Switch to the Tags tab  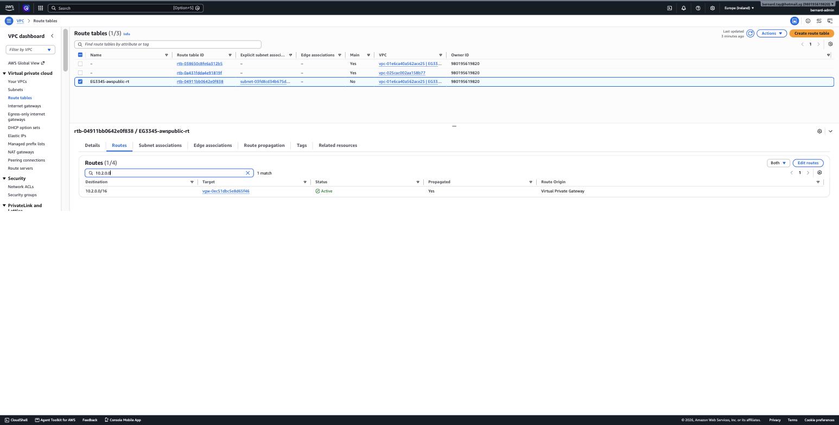click(x=302, y=145)
